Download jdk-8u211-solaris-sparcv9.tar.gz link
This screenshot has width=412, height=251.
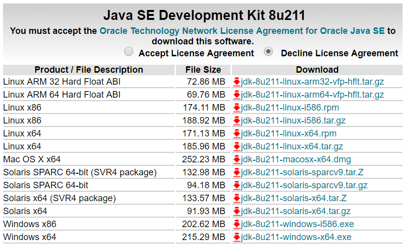pyautogui.click(x=304, y=185)
